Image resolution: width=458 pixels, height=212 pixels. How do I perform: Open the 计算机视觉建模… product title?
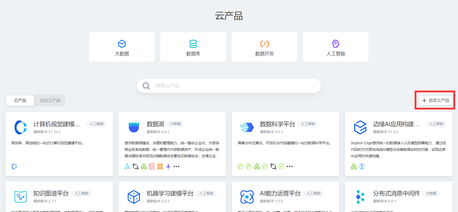(57, 124)
